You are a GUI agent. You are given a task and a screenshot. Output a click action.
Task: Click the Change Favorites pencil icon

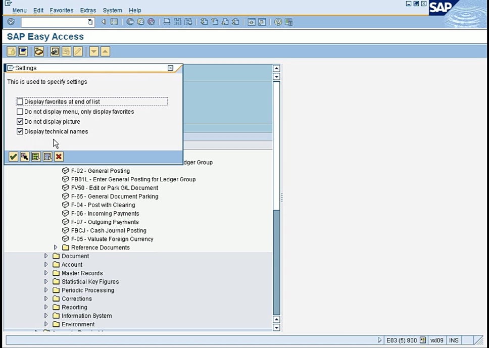78,52
